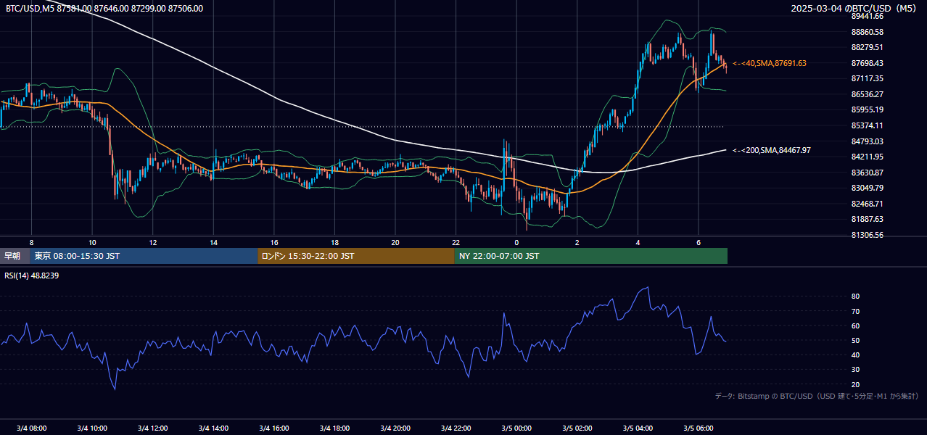Click the RSI scale value 80

(855, 297)
